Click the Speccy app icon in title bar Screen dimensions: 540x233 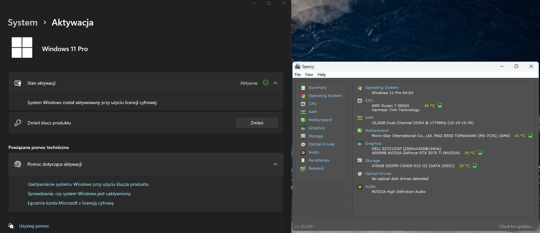click(x=298, y=66)
